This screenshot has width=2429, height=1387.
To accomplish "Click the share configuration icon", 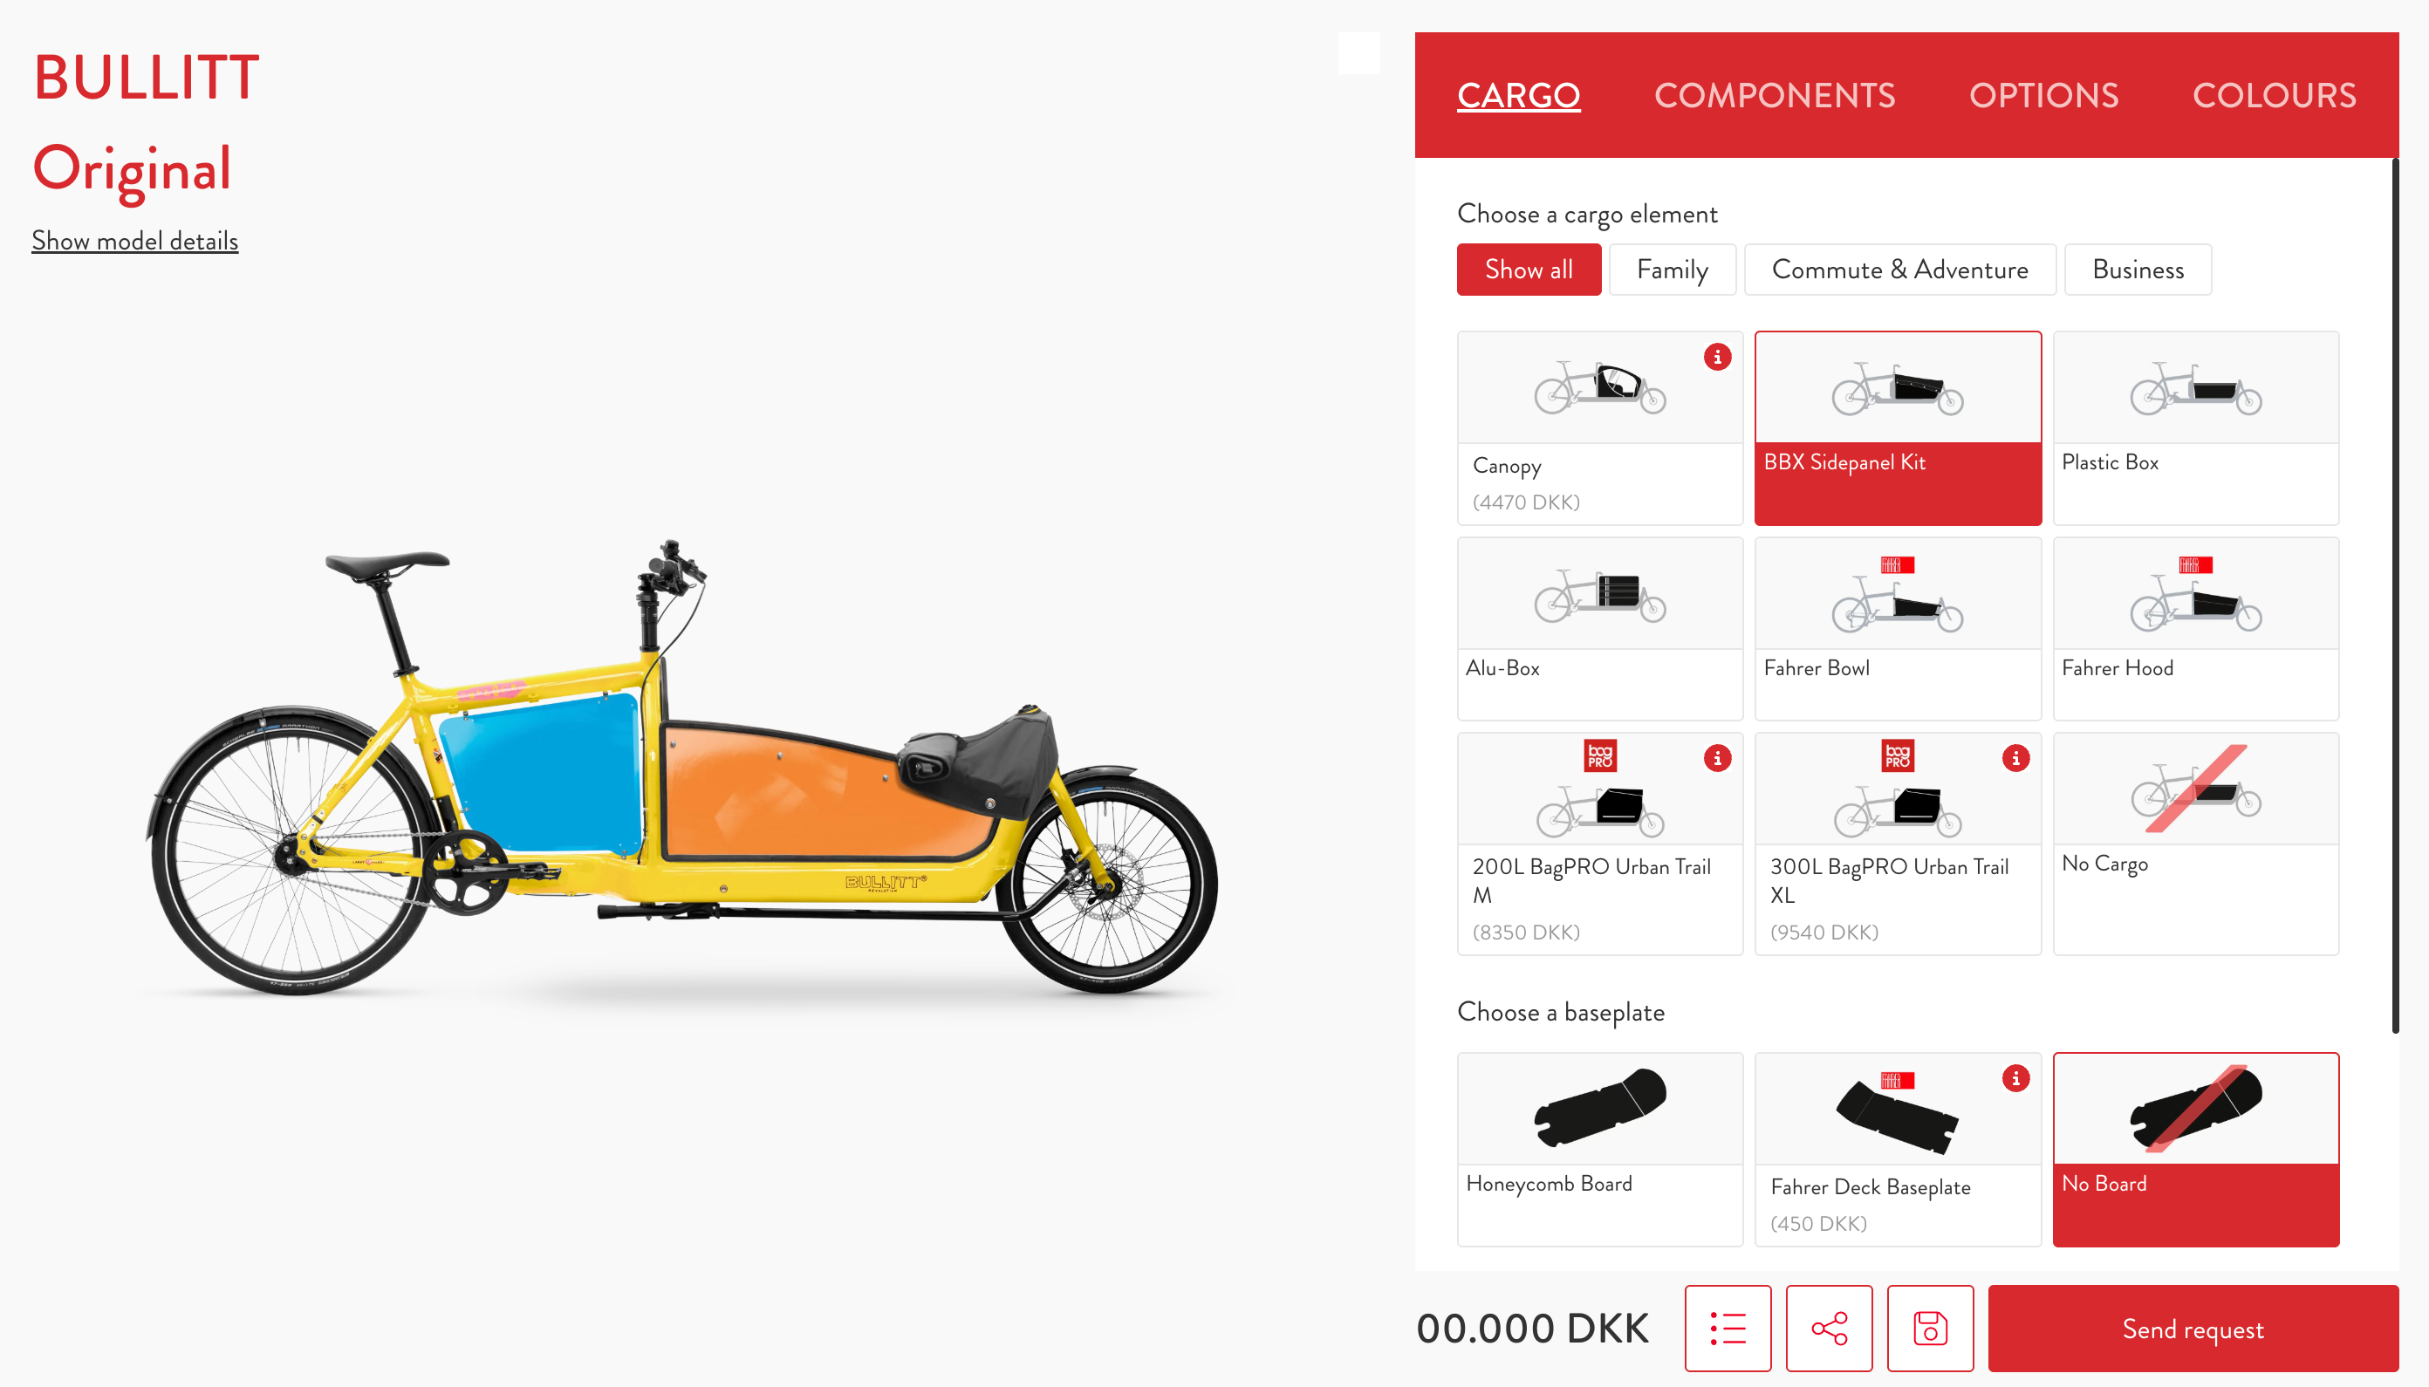I will pos(1829,1328).
